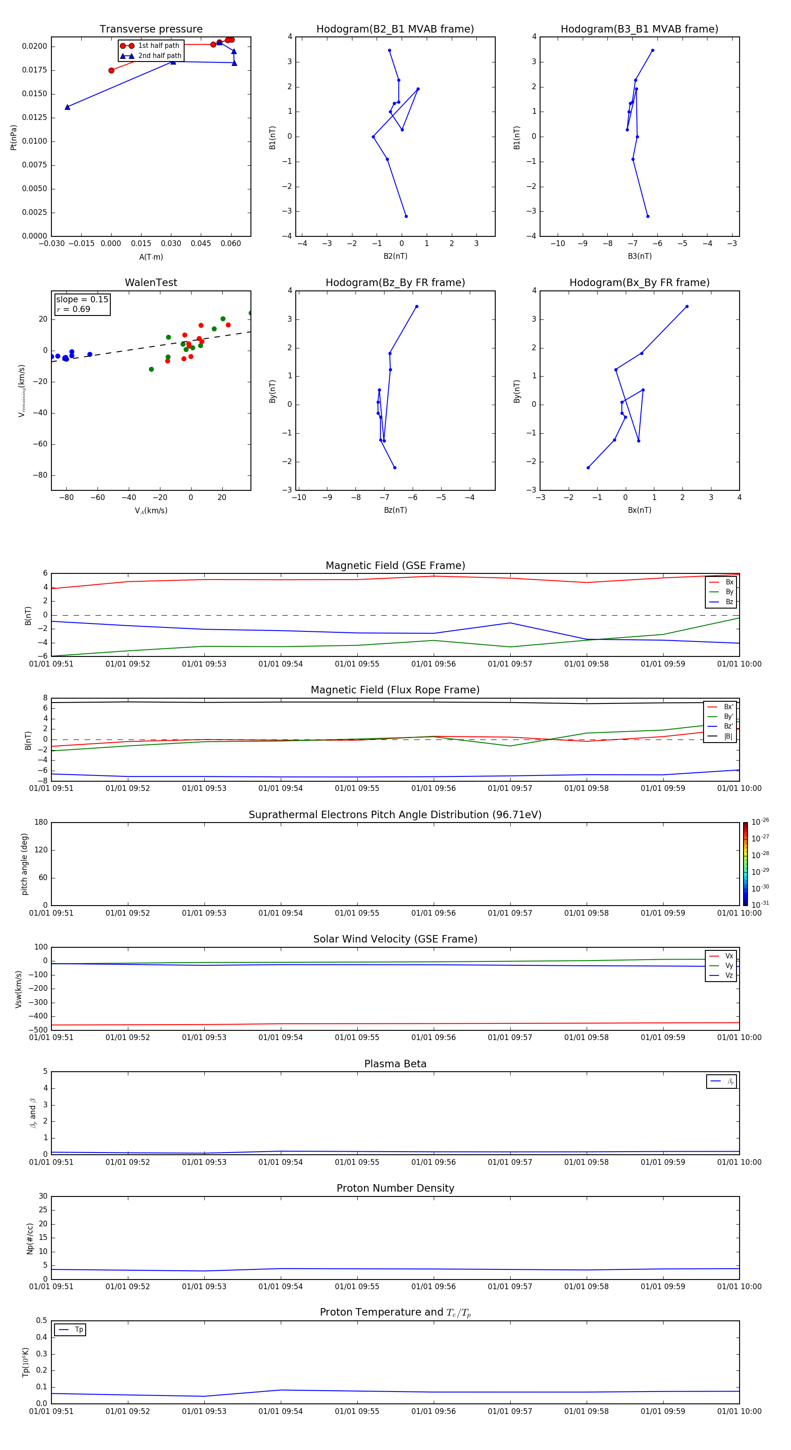Click the 'A(T·m)' x-axis label

point(151,257)
